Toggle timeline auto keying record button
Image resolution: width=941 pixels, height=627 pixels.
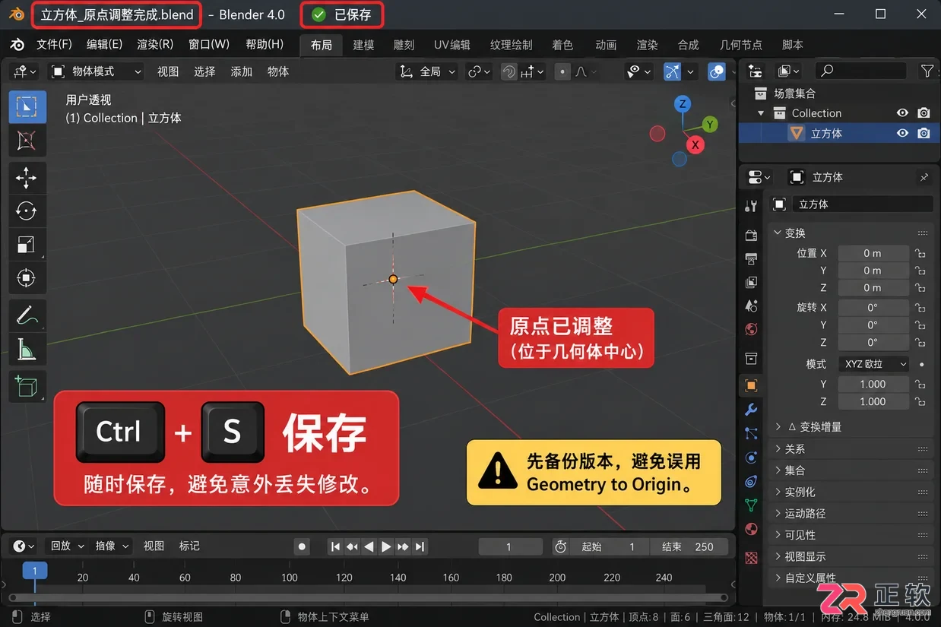(x=302, y=546)
